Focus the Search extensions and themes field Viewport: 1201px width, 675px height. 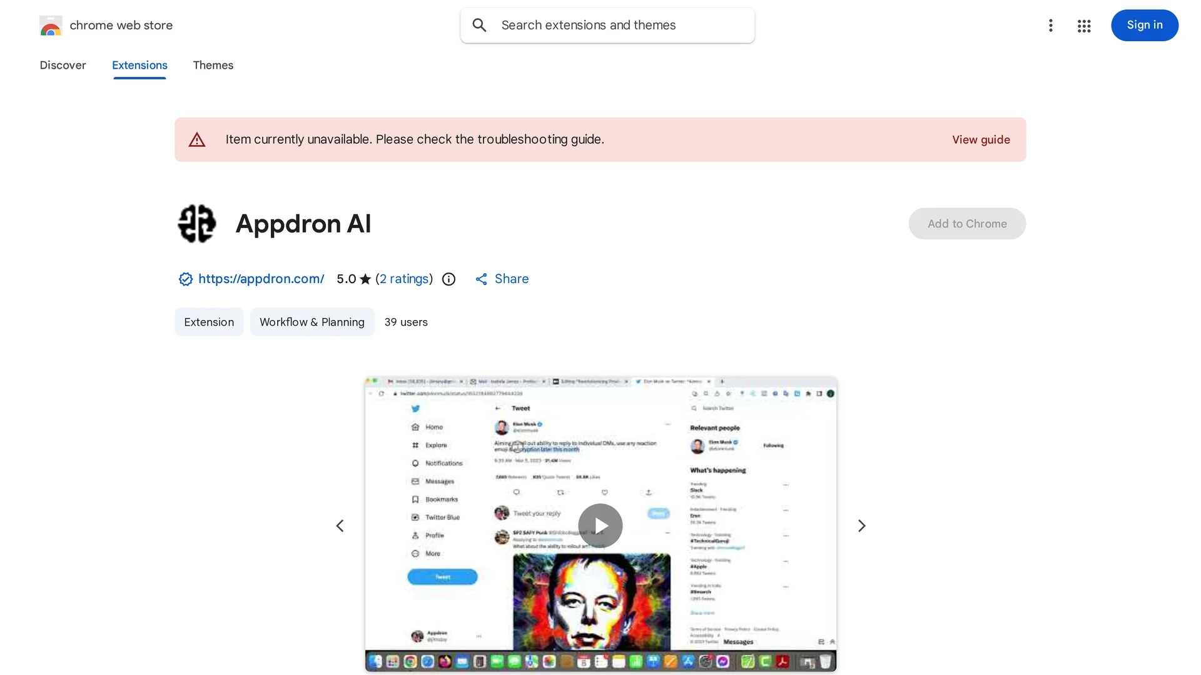607,25
